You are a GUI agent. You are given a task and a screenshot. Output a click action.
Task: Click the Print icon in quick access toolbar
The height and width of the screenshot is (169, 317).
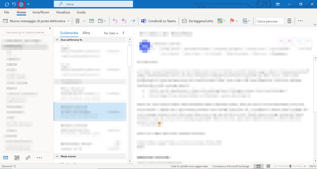pos(22,4)
